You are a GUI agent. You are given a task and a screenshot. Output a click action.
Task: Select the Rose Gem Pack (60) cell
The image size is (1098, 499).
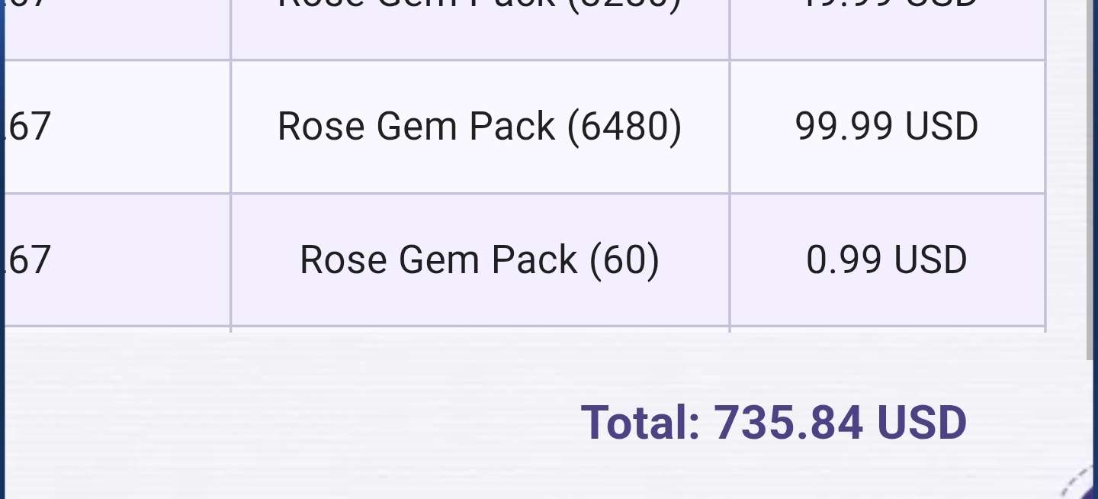480,260
